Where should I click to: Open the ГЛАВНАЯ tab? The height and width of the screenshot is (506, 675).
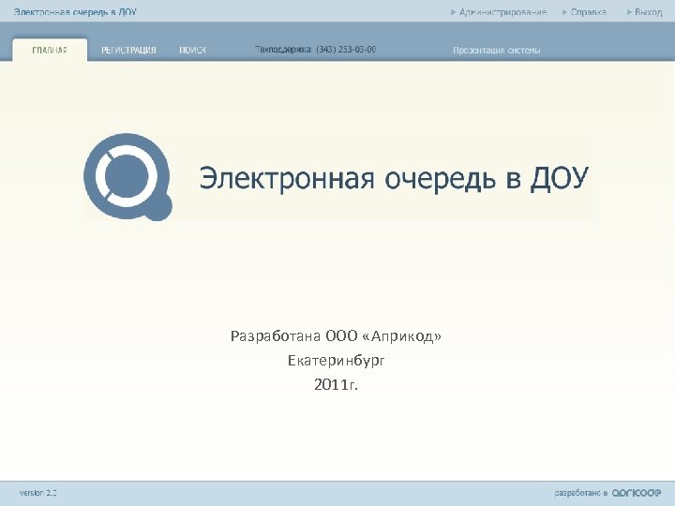[50, 50]
